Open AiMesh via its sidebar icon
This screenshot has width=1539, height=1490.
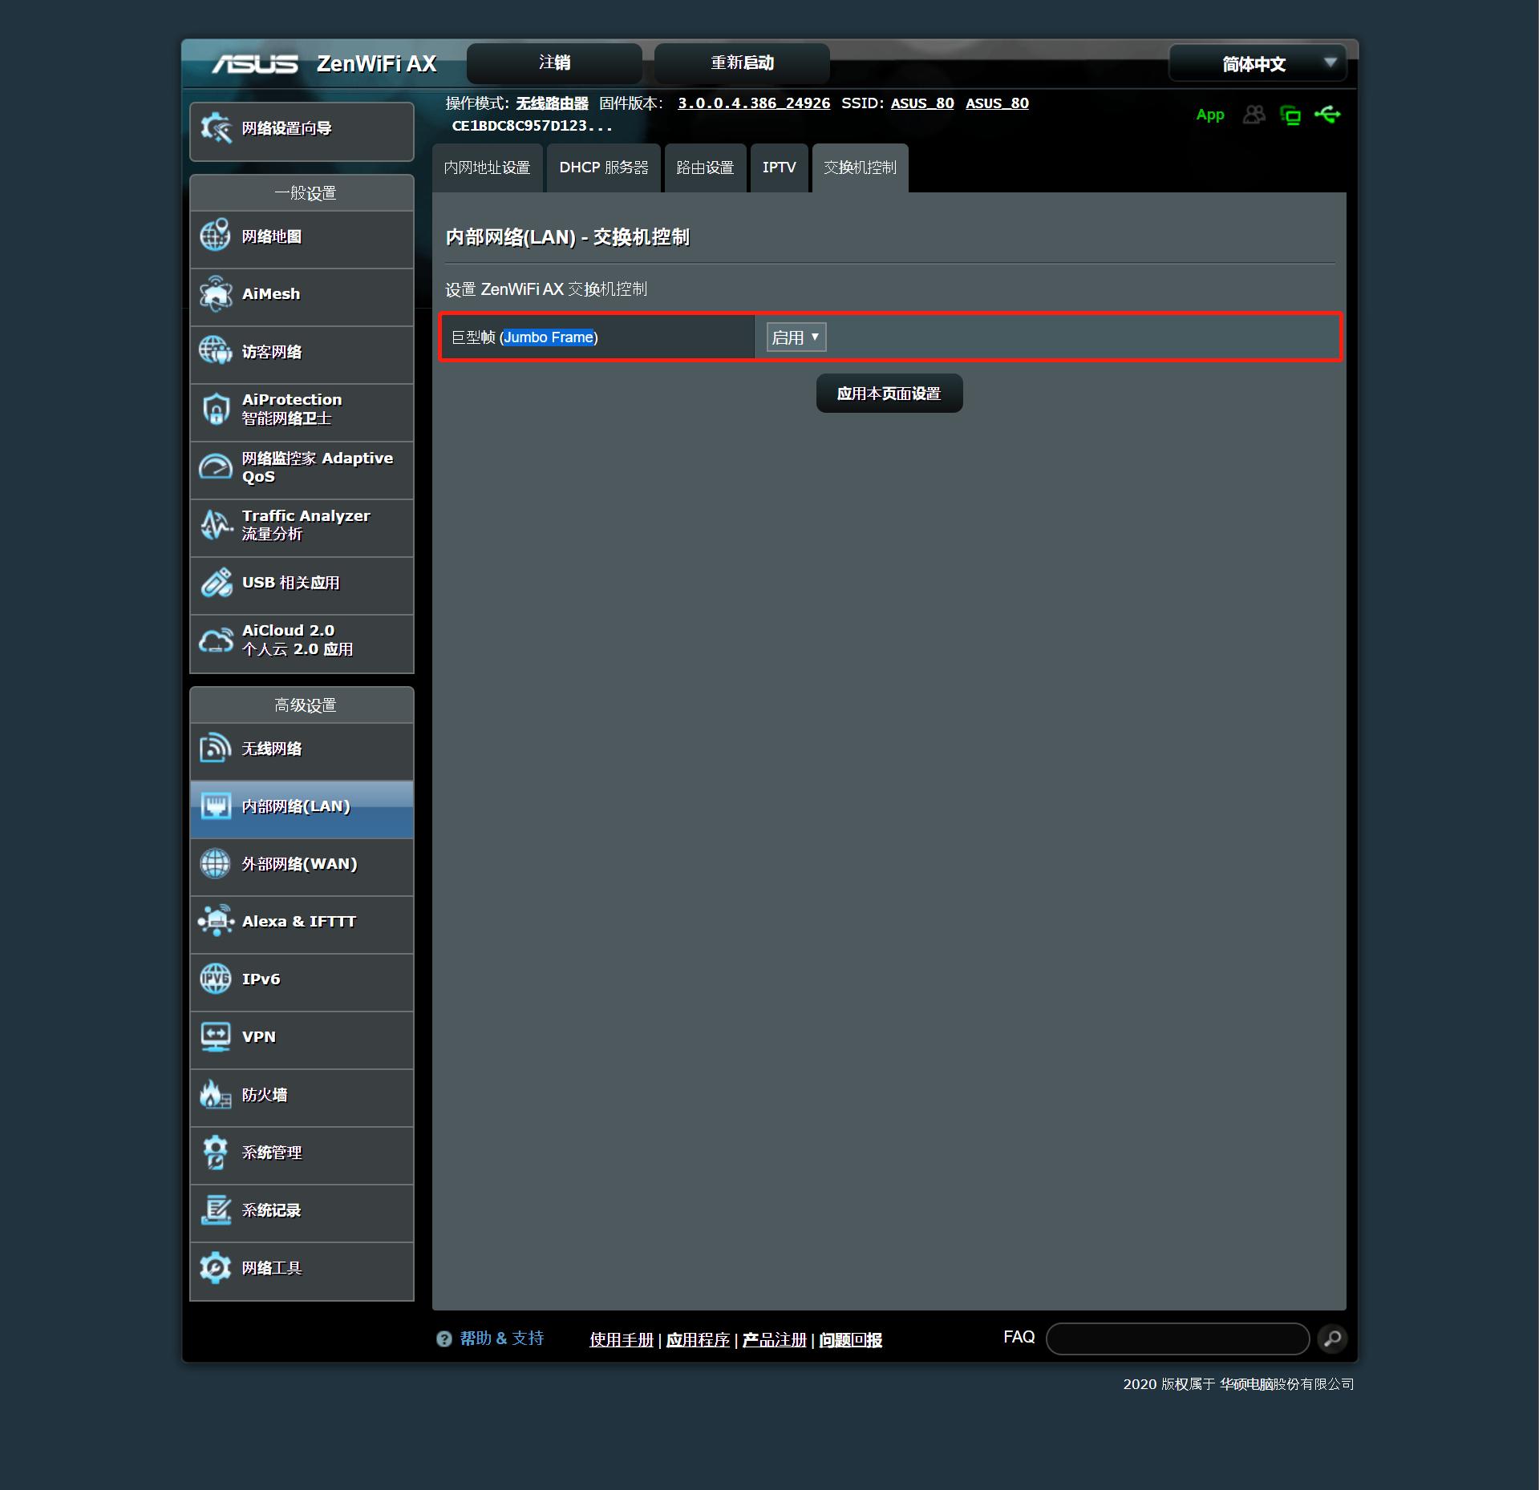pyautogui.click(x=215, y=294)
